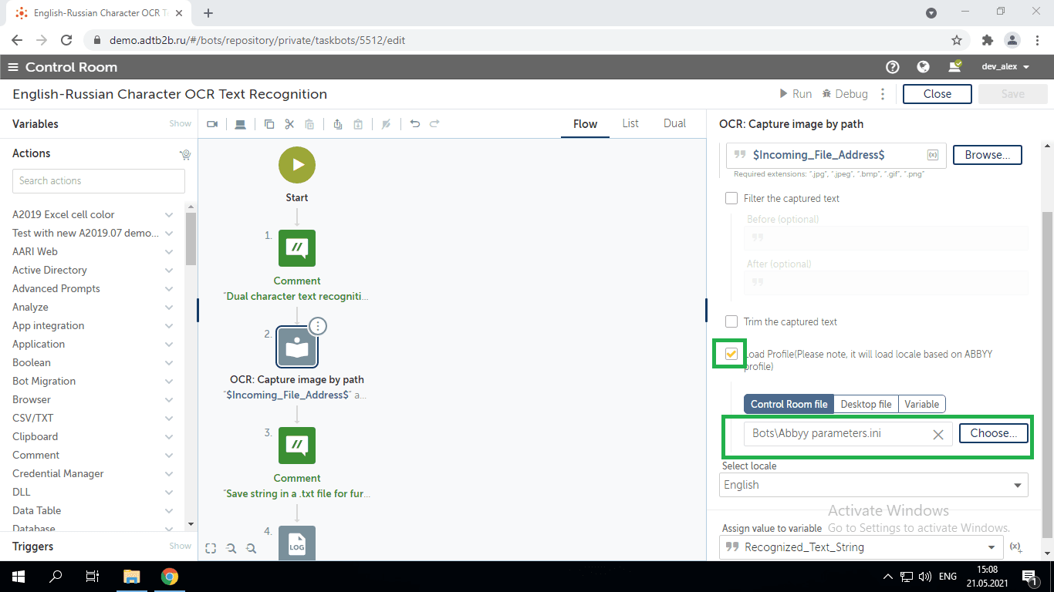The width and height of the screenshot is (1054, 592).
Task: Select the Log node at step 4
Action: tap(297, 543)
